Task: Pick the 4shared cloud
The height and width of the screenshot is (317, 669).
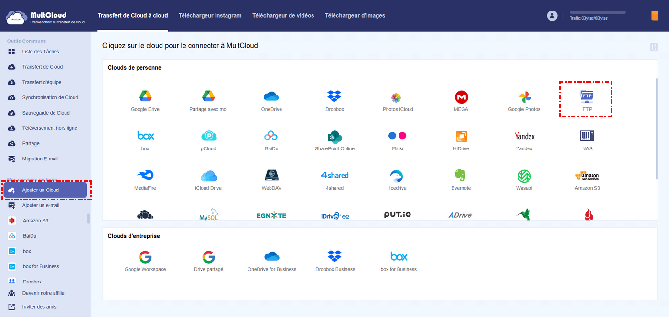Action: click(334, 180)
